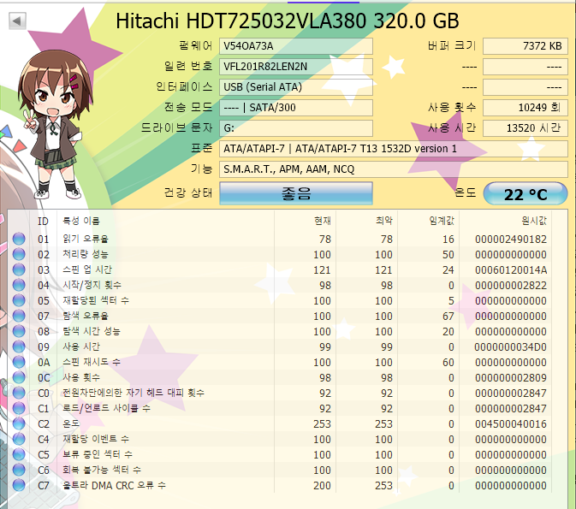Click status orb for row 09 사용 시간

(x=19, y=347)
